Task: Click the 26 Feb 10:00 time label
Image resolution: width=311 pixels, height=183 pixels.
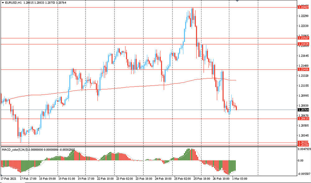Action: coord(221,179)
